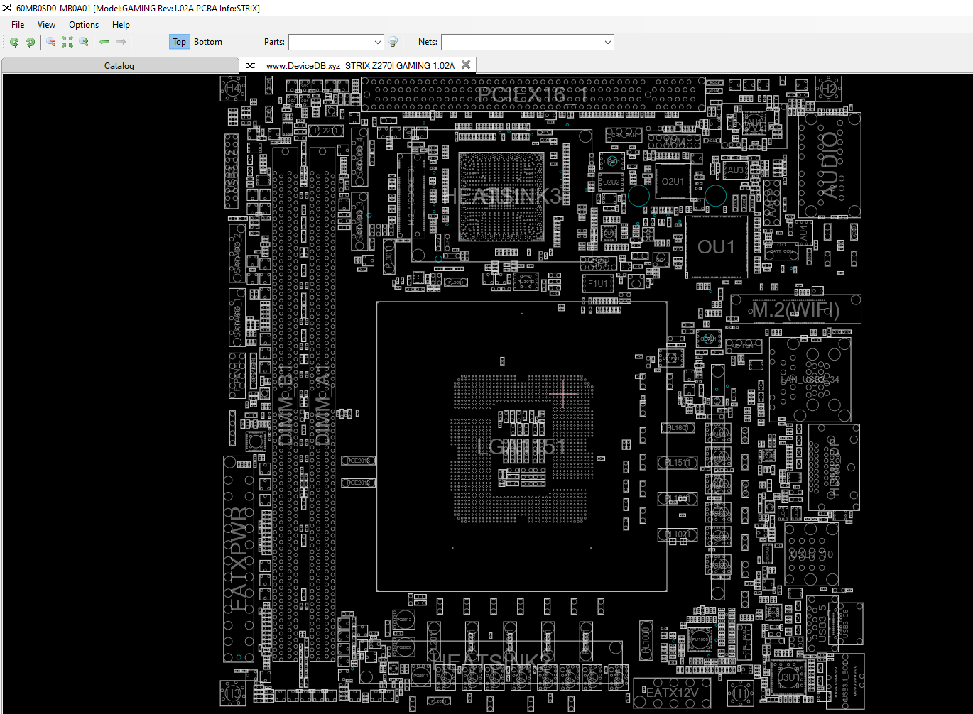Open the View menu
Viewport: 973px width, 714px height.
click(x=46, y=25)
